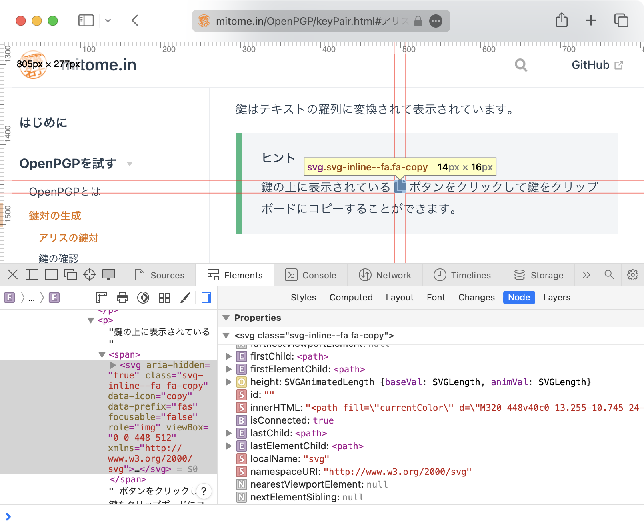
Task: Toggle paint flashing brush icon
Action: [185, 298]
